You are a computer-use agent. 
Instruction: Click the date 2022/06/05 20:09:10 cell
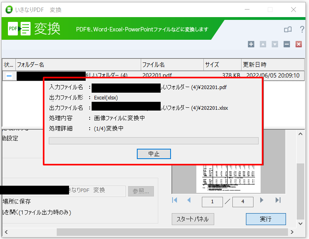(x=273, y=75)
